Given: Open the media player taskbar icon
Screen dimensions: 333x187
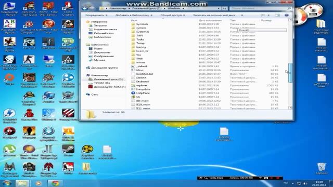Looking at the screenshot, I should [x=39, y=183].
